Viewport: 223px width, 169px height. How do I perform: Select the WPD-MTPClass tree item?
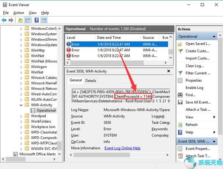click(44, 143)
